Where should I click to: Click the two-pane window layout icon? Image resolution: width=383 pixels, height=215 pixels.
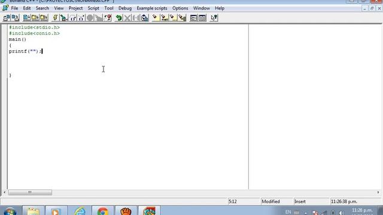[x=202, y=18]
